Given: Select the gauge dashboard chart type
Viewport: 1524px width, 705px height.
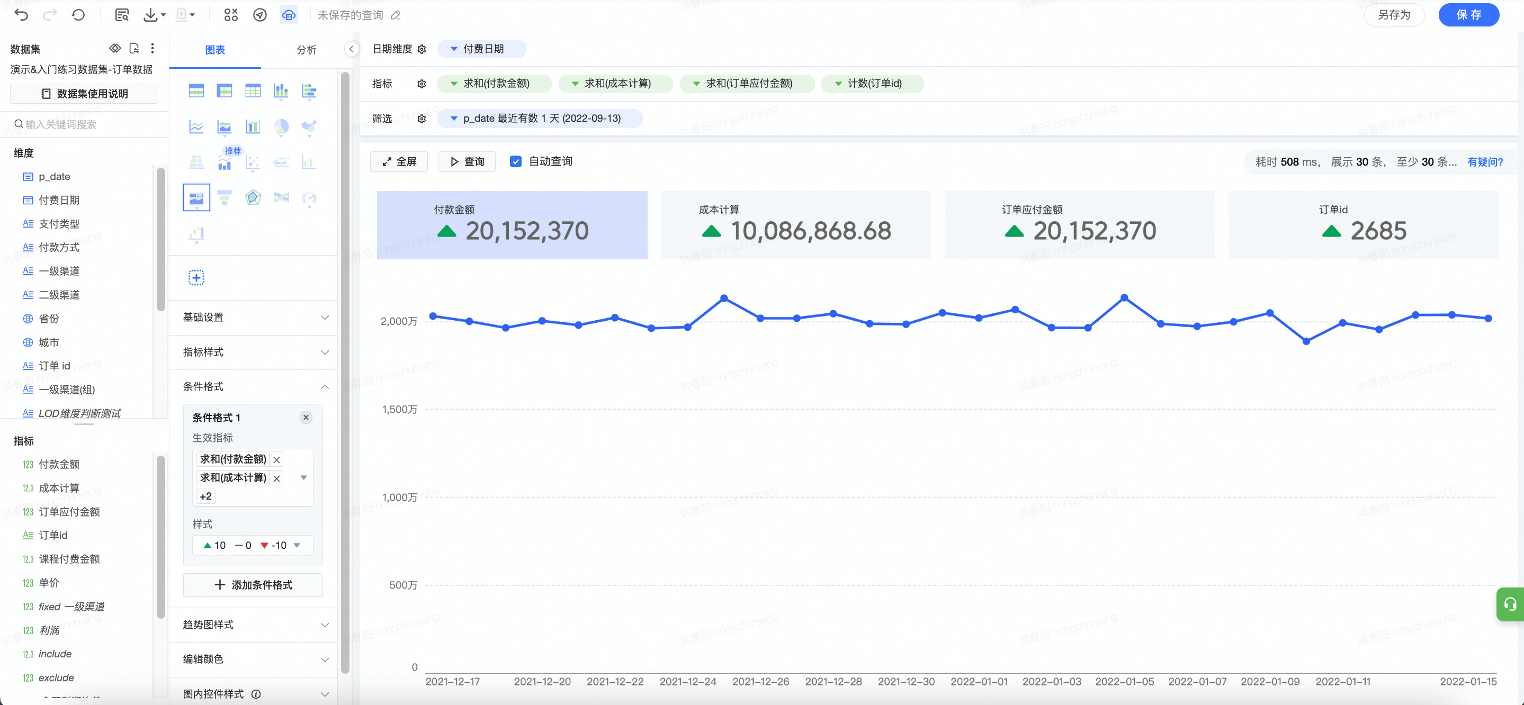Looking at the screenshot, I should click(x=309, y=197).
